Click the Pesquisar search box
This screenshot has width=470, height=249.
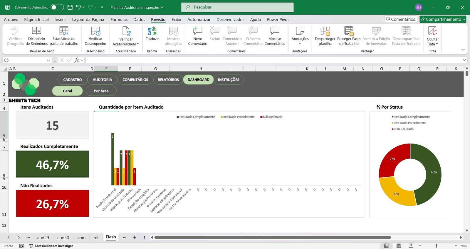click(237, 7)
